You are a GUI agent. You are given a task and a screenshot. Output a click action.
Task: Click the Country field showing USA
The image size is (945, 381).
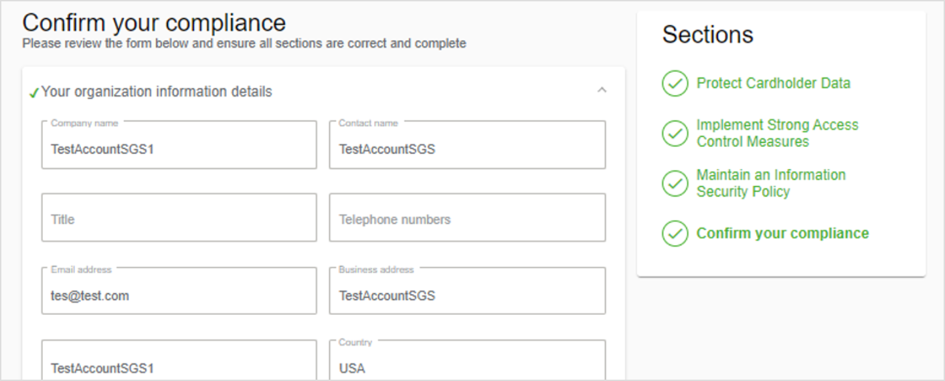[467, 360]
